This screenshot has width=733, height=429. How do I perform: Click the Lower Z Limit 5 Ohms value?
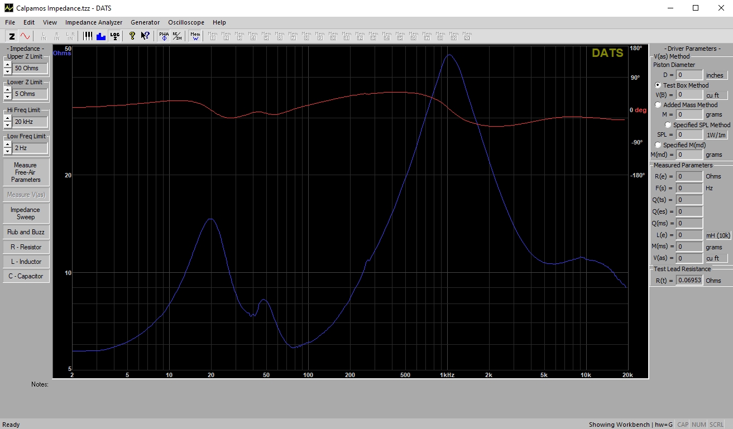(x=30, y=94)
